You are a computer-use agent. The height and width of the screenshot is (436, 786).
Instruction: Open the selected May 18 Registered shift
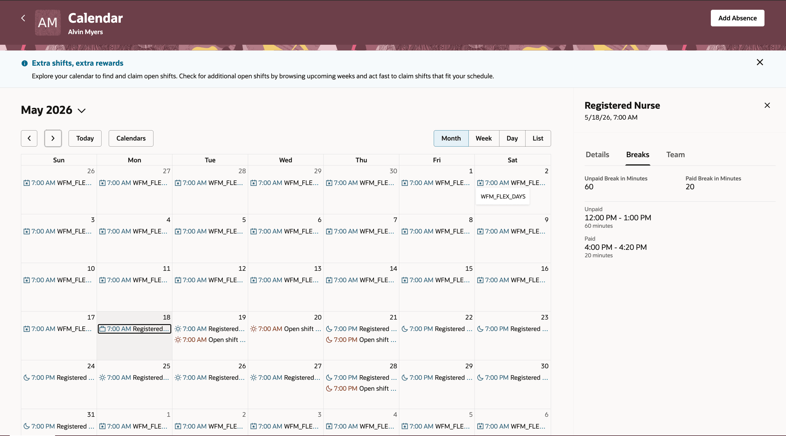(134, 329)
